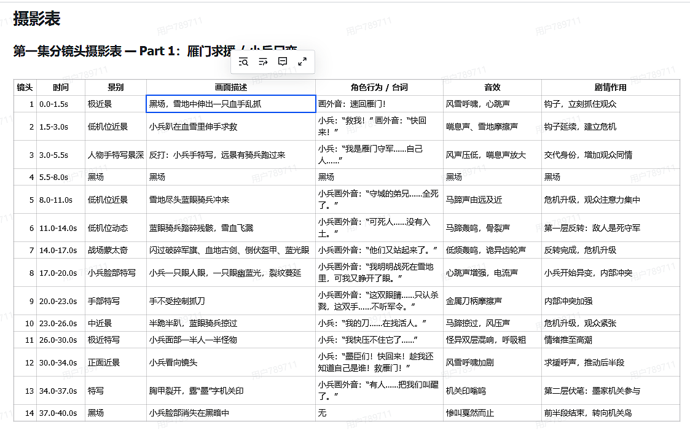Screen dimensions: 690x430
Task: Select the '小兵脸部特写' cell
Action: pos(116,273)
